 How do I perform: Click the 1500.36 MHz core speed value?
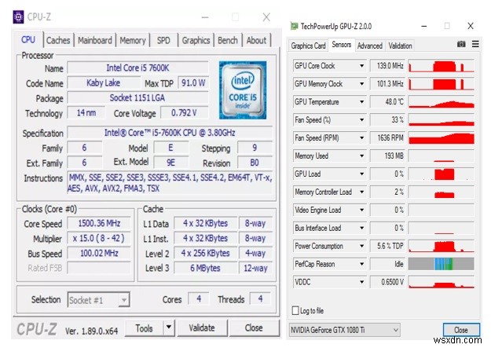click(x=99, y=223)
